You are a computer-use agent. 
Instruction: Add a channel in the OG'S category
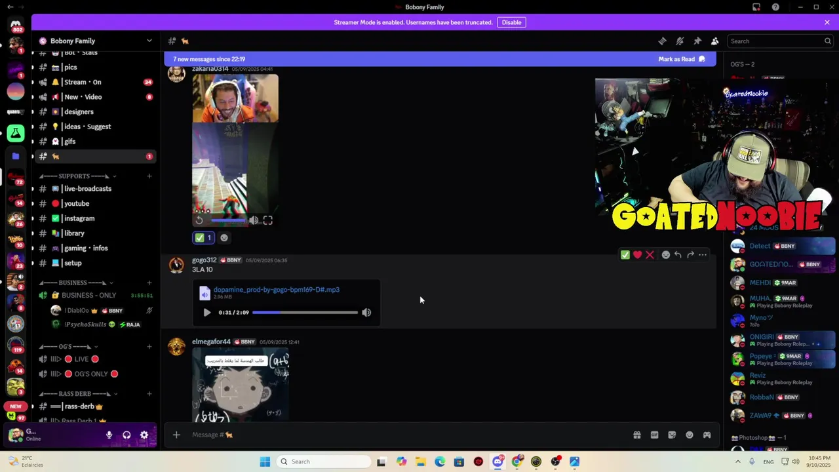pos(149,346)
